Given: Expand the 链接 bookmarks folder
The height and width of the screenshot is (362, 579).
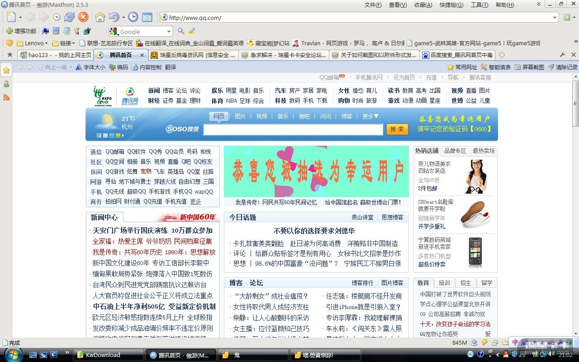Looking at the screenshot, I should pyautogui.click(x=63, y=43).
